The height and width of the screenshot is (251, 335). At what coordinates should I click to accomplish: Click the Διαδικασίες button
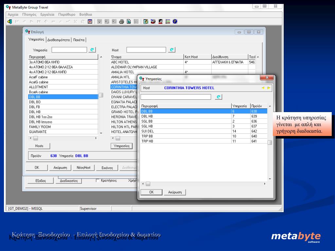69,180
